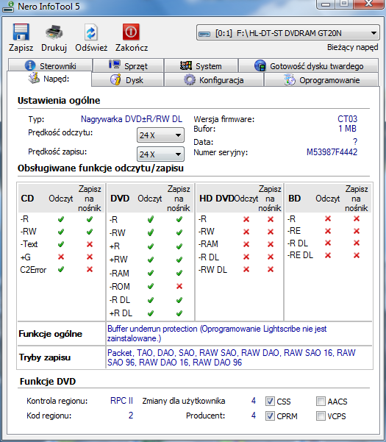Click the Oprogramowanie software icon
Image resolution: width=386 pixels, height=442 pixels.
[290, 80]
